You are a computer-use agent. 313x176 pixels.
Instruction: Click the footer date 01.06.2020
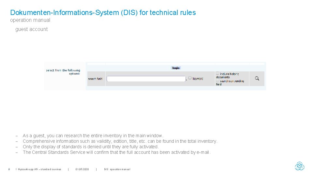[x=82, y=169]
